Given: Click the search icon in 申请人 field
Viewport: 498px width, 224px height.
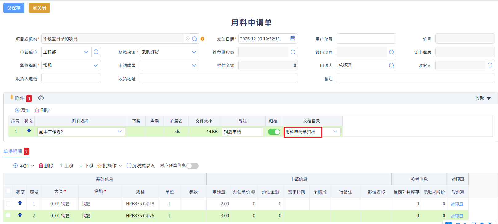Looking at the screenshot, I should click(x=391, y=65).
